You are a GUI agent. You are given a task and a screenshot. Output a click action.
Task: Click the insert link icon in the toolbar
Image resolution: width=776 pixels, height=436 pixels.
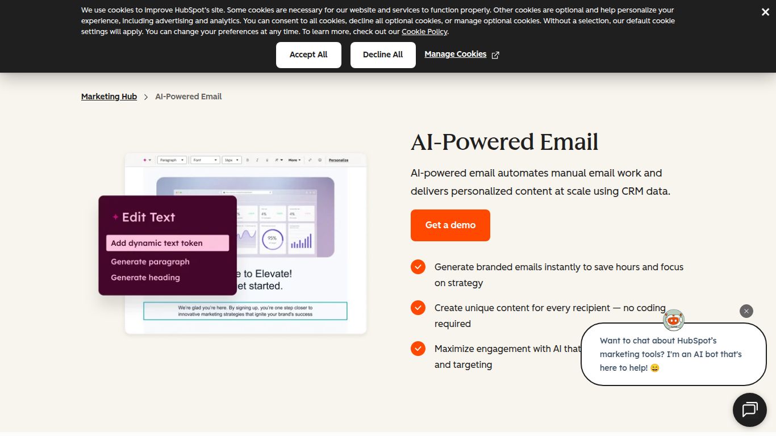(x=310, y=160)
